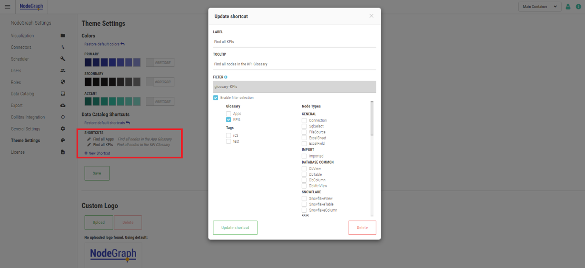Open the Main Container dropdown
This screenshot has width=585, height=268.
point(539,7)
